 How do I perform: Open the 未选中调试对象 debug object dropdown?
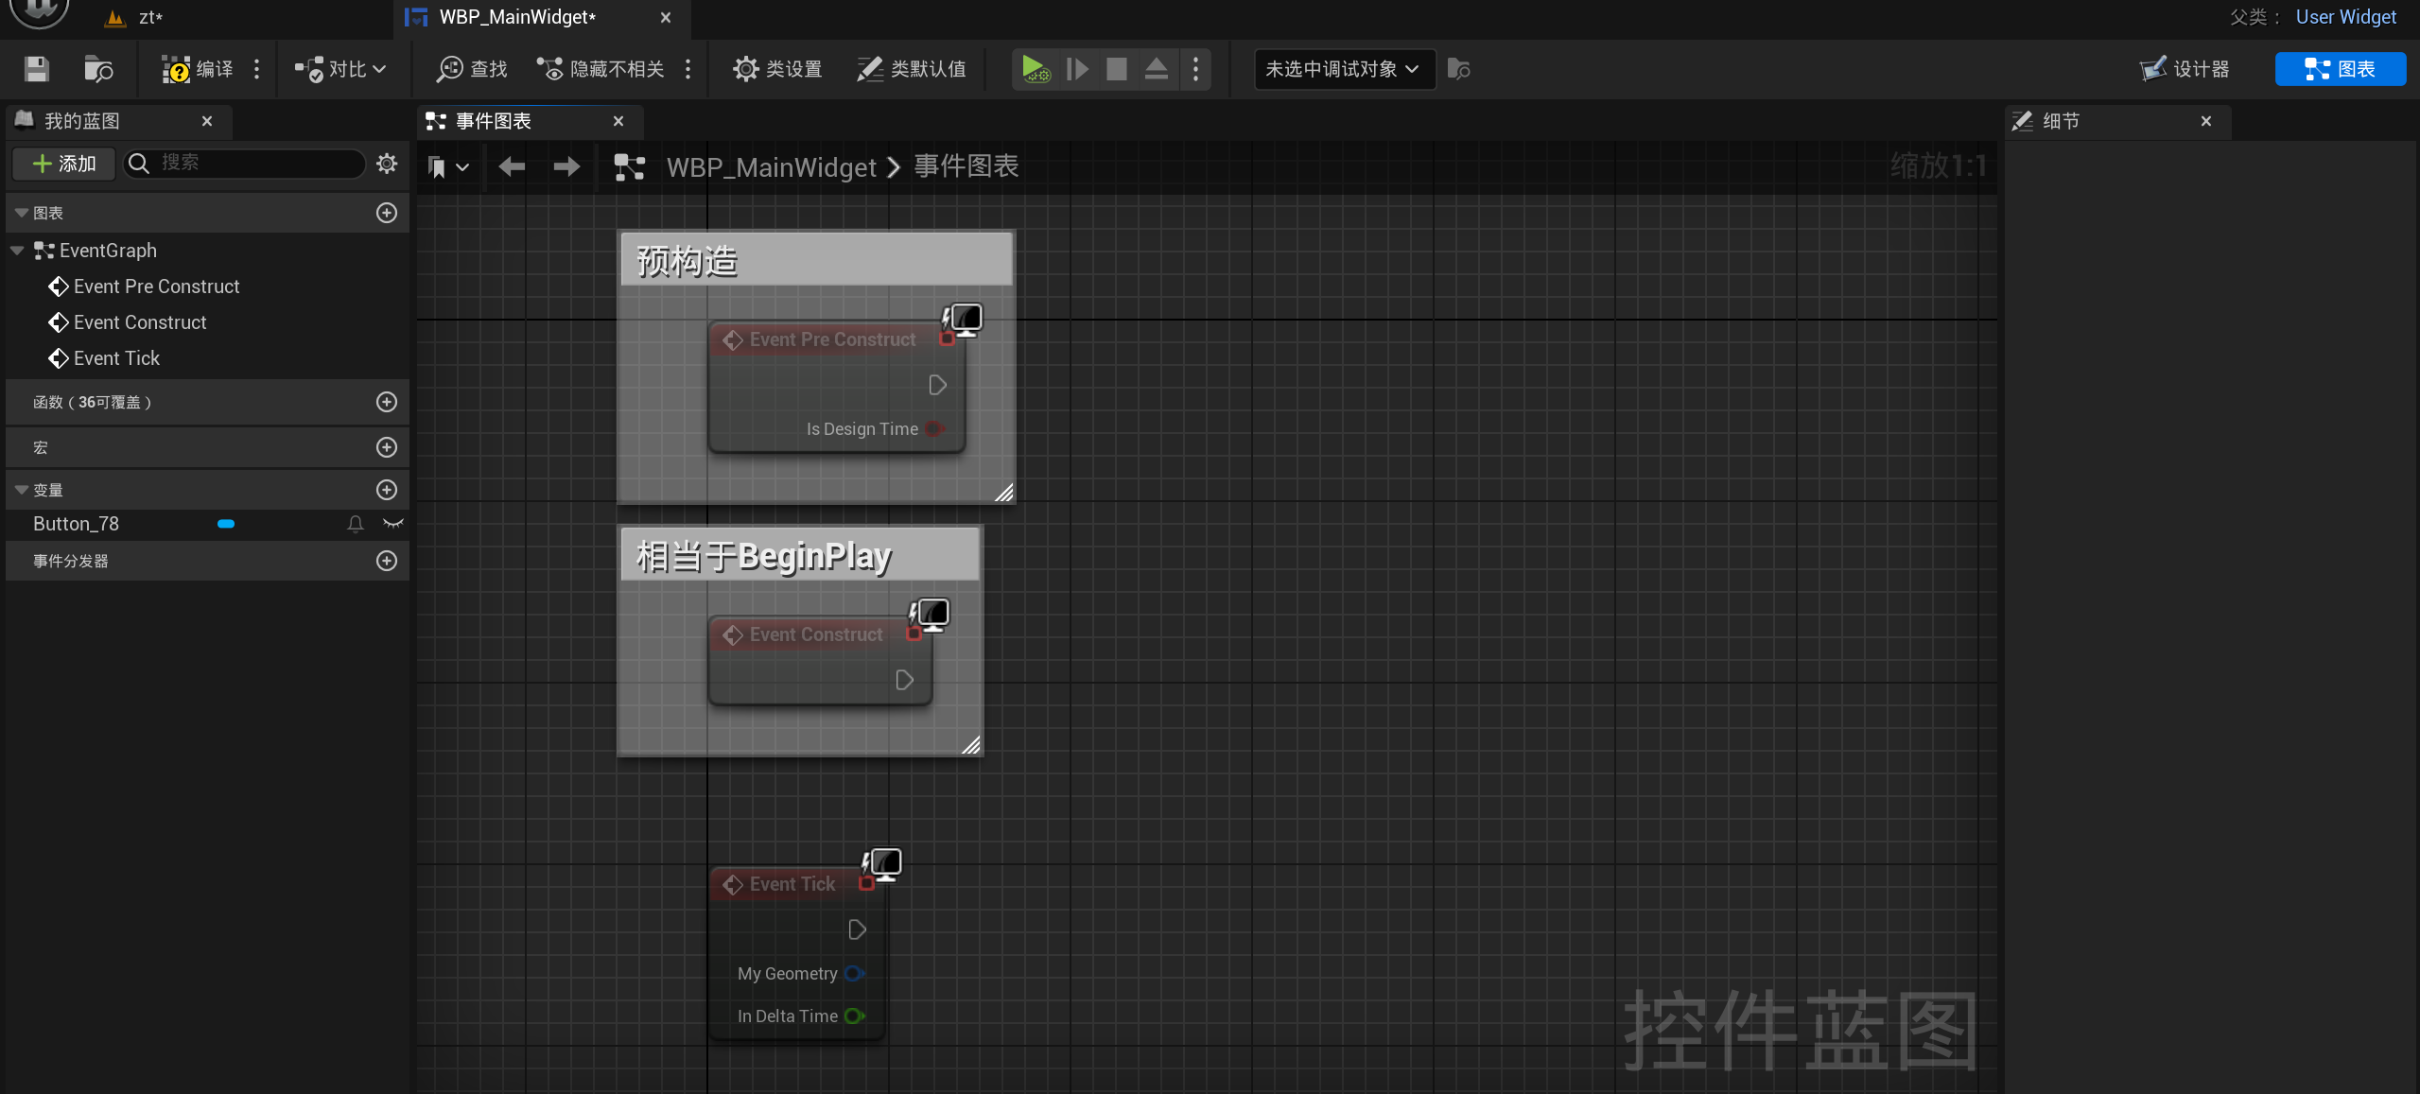pyautogui.click(x=1342, y=68)
